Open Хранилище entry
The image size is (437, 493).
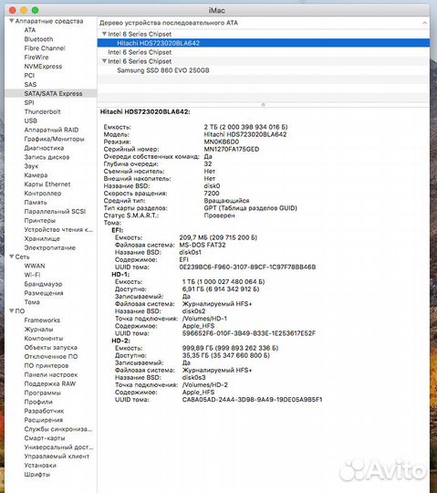click(x=42, y=238)
